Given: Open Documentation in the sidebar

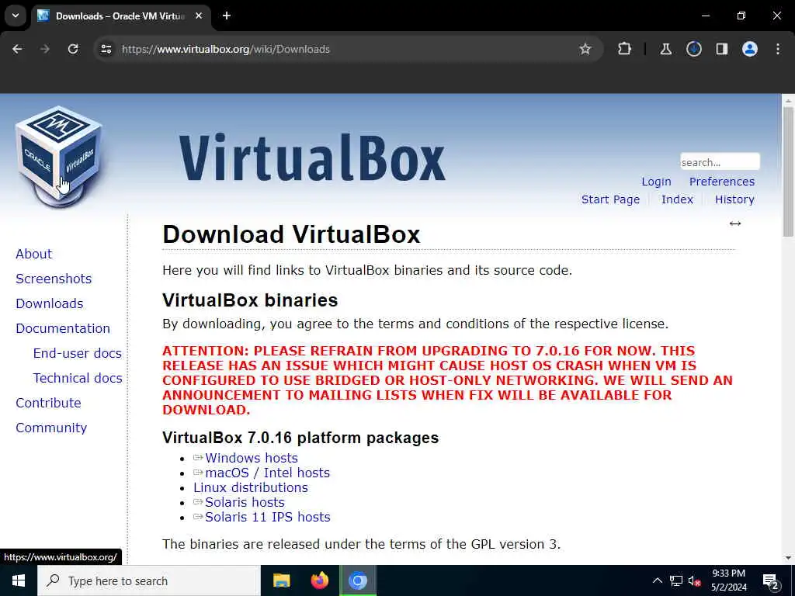Looking at the screenshot, I should tap(63, 328).
